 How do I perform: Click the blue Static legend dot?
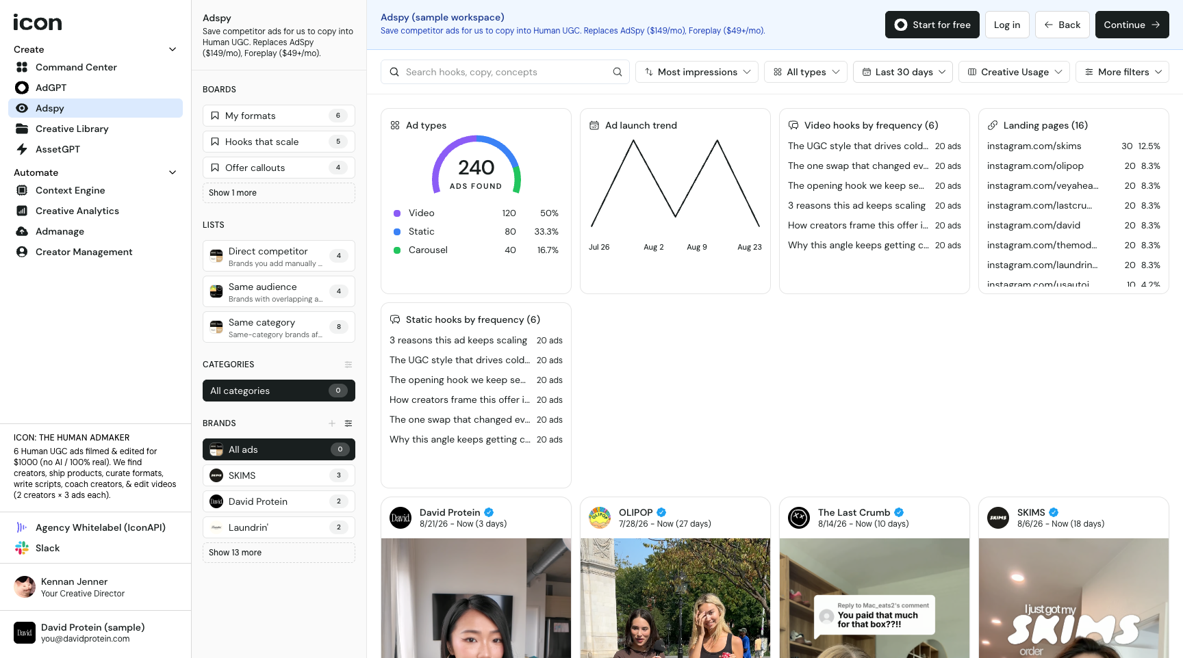pos(397,232)
